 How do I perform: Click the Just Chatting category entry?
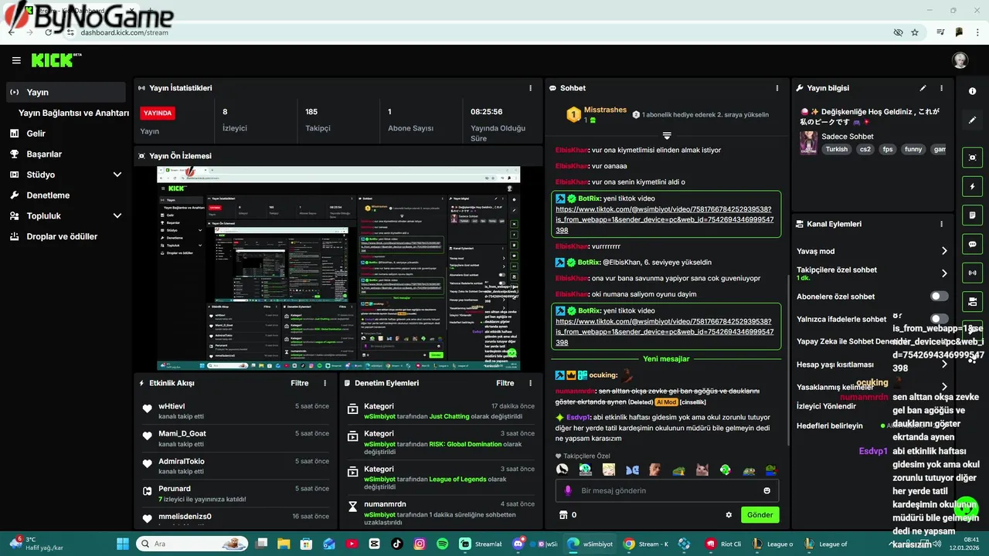[x=441, y=411]
